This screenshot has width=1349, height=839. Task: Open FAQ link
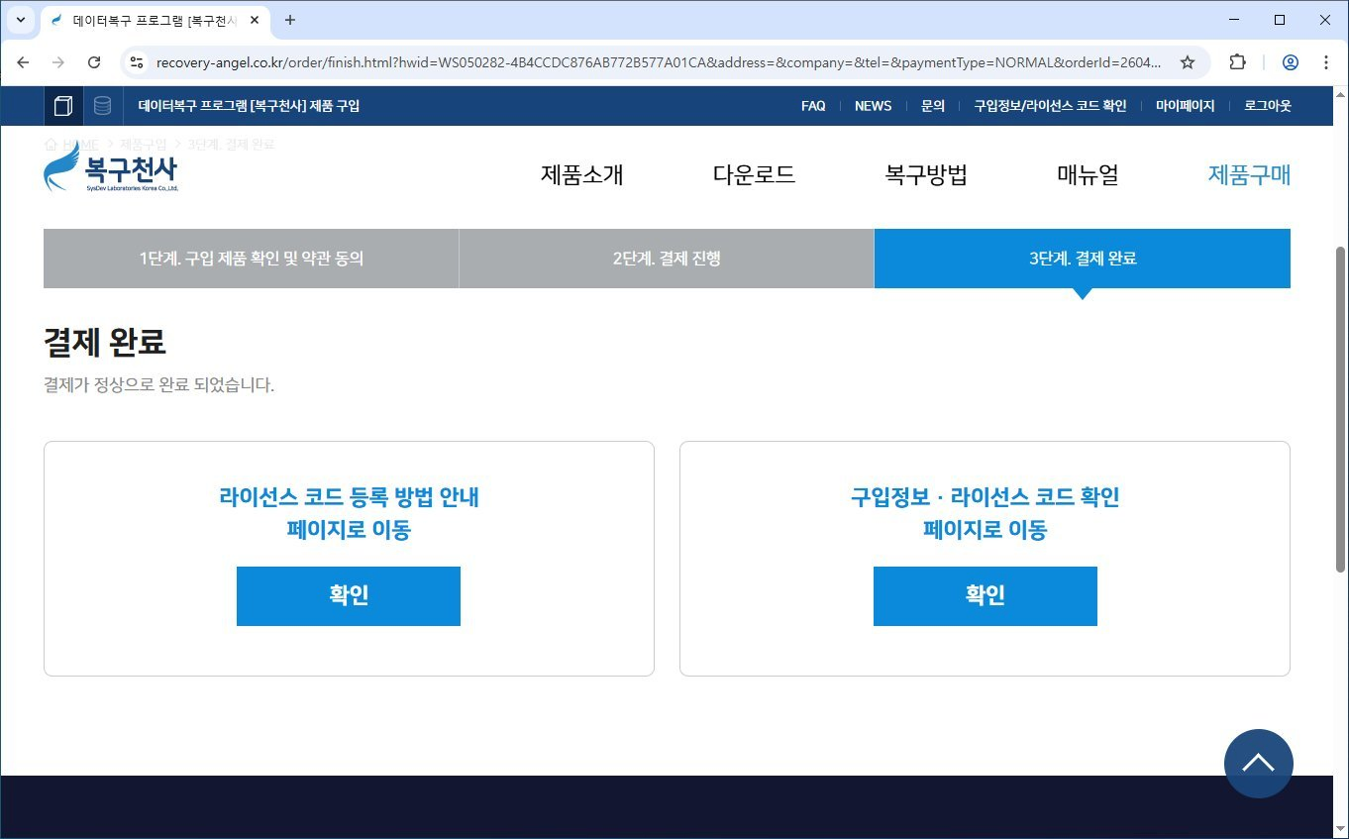813,106
